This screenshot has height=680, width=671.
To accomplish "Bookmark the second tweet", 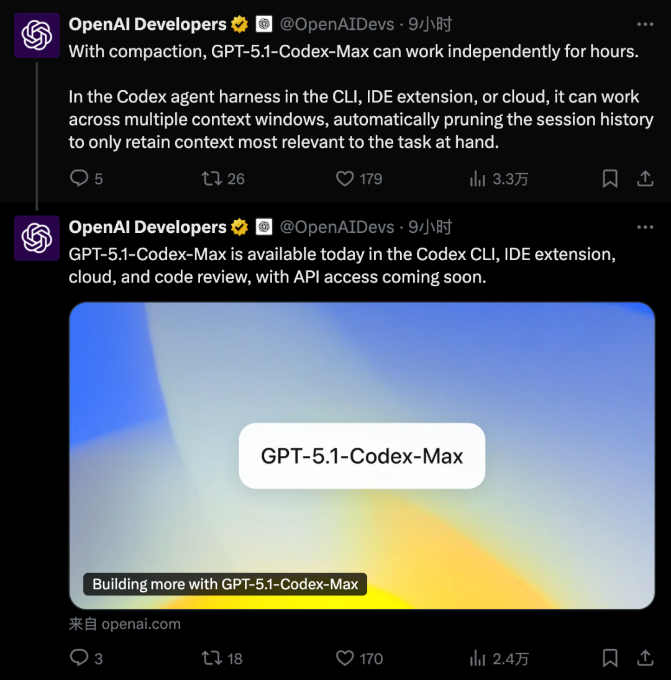I will (609, 658).
